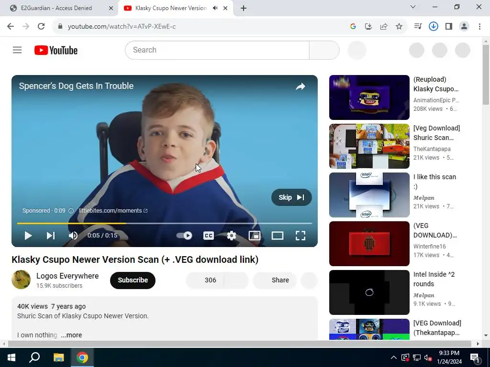Open Windows notification center
490x367 pixels.
tap(475, 357)
